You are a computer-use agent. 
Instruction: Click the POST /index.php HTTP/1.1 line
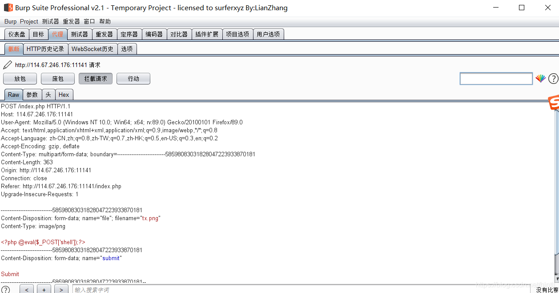coord(36,106)
